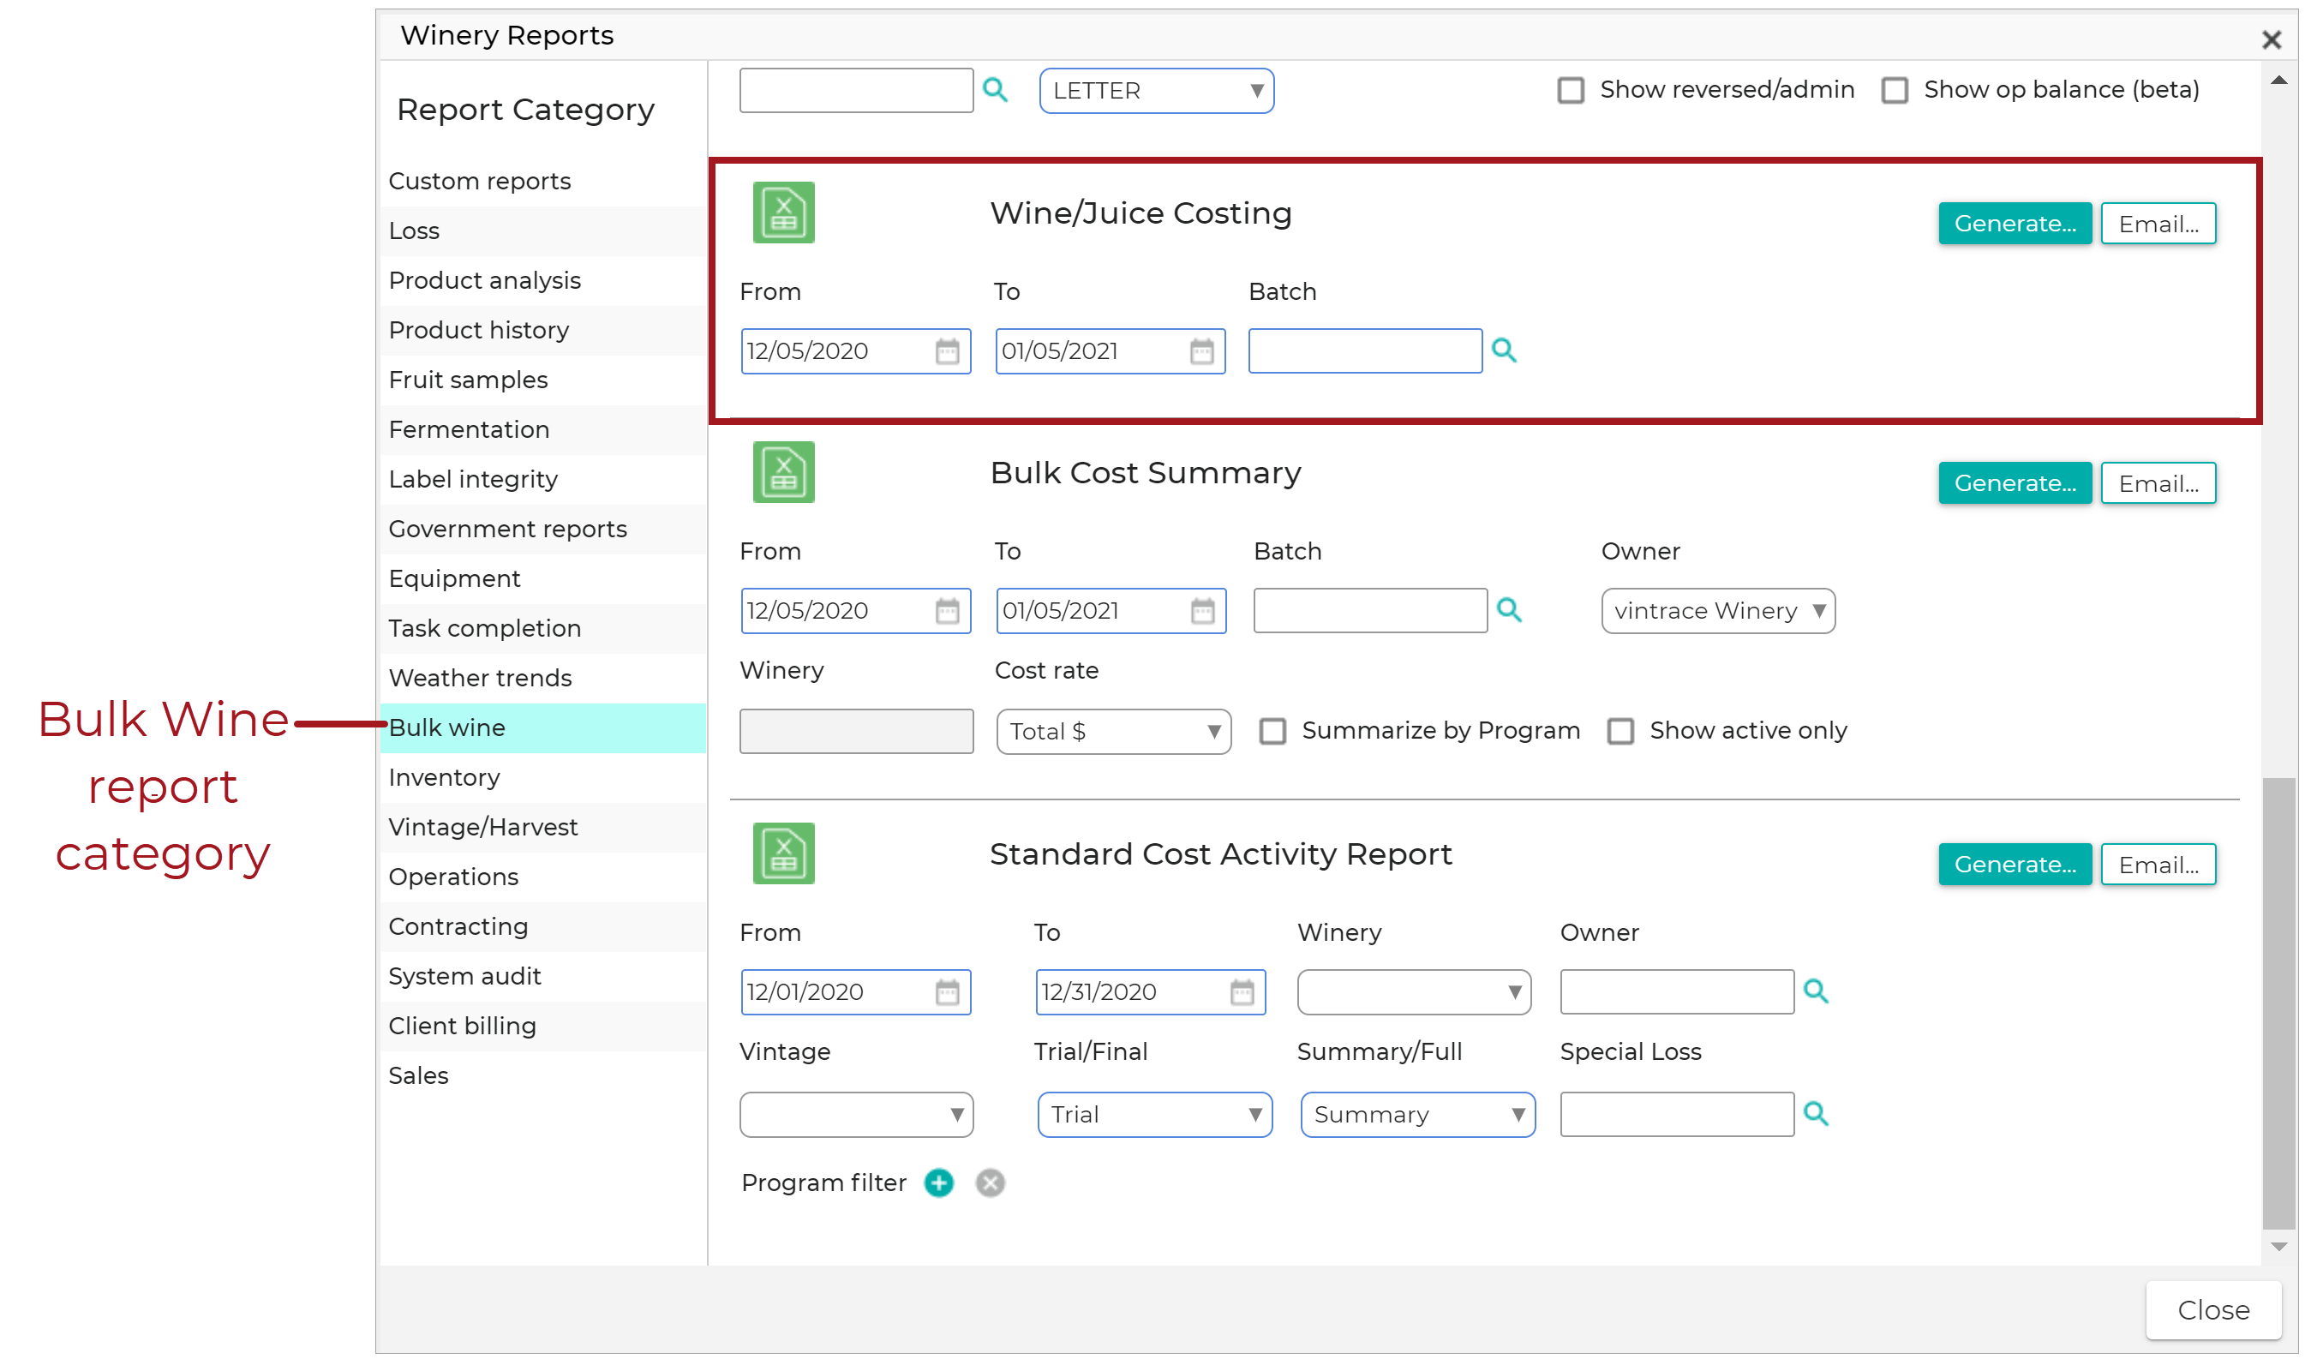Choose the Bulk wine category
This screenshot has height=1365, width=2311.
(x=542, y=727)
